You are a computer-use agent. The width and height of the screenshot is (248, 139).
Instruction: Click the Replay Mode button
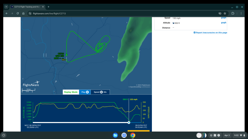pyautogui.click(x=71, y=92)
